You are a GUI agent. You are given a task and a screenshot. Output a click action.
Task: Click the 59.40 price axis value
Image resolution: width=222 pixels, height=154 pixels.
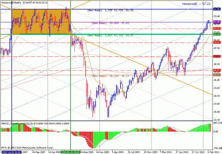[x=217, y=17]
